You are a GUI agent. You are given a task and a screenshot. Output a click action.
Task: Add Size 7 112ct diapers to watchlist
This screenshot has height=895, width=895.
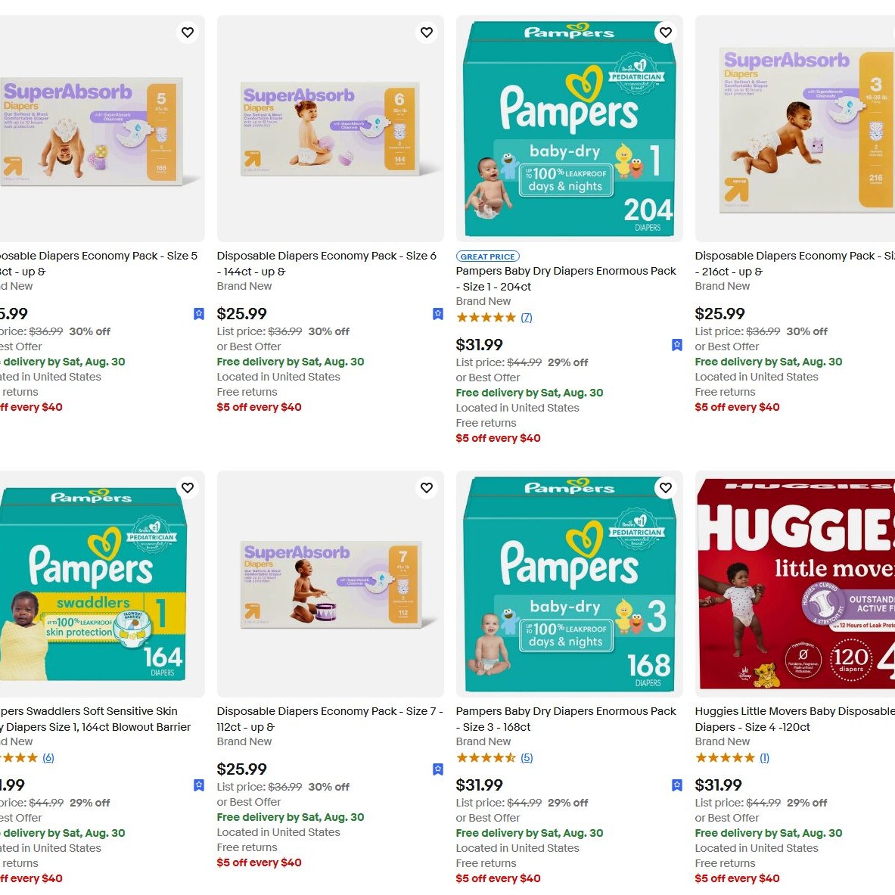(427, 488)
